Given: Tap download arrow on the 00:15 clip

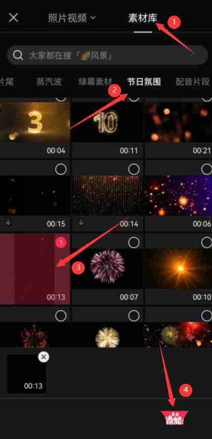Looking at the screenshot, I should tap(9, 223).
